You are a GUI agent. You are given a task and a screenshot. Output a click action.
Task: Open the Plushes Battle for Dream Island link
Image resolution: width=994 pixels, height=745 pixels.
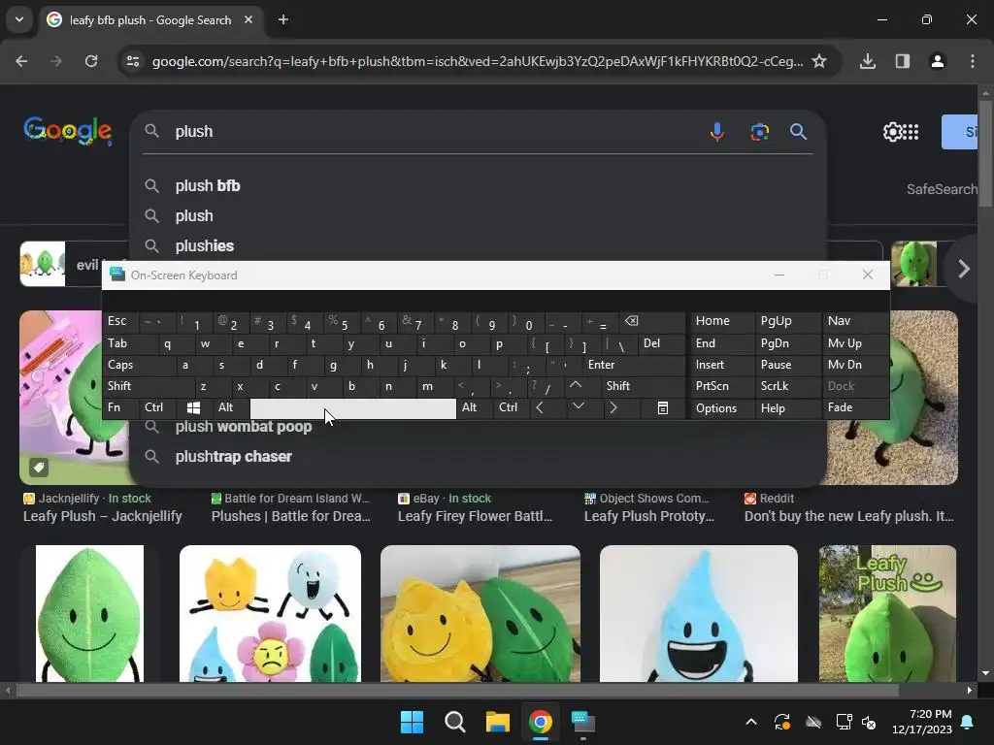291,516
